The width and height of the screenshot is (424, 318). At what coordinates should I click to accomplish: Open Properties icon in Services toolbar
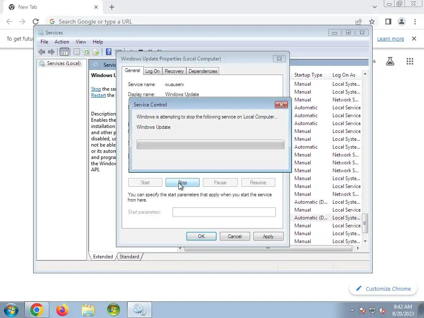point(77,52)
